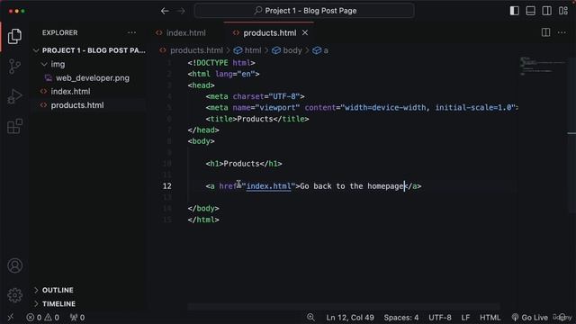576x324 pixels.
Task: Open the Run and Debug view
Action: (x=14, y=96)
